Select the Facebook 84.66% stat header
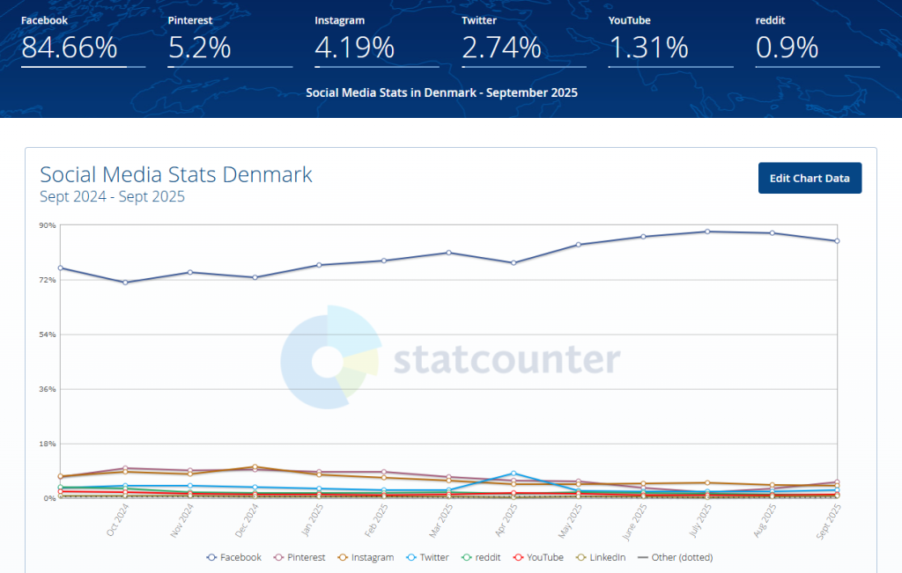 (x=70, y=48)
